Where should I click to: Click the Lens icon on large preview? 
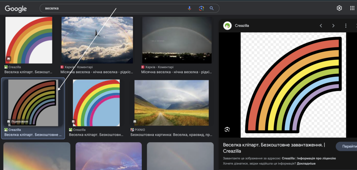coord(227,129)
